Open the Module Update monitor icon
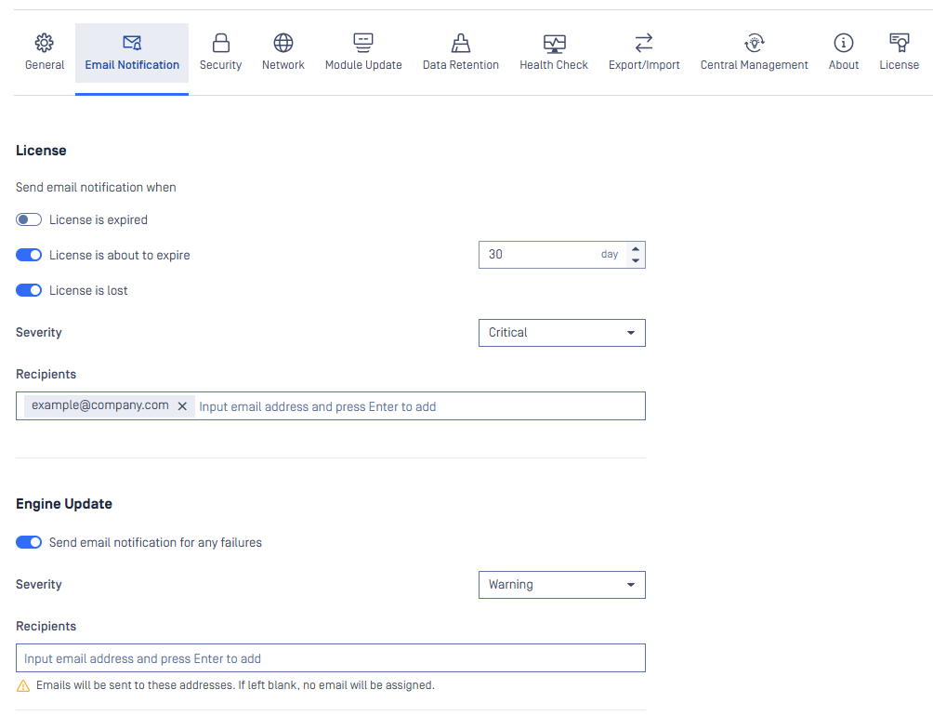Screen dimensions: 933x716 click(363, 43)
